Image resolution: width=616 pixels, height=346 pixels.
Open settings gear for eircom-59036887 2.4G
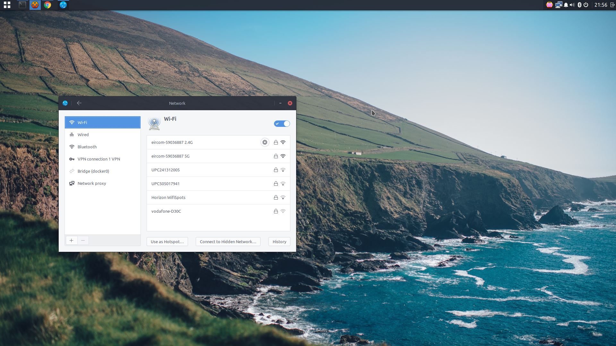[x=265, y=142]
